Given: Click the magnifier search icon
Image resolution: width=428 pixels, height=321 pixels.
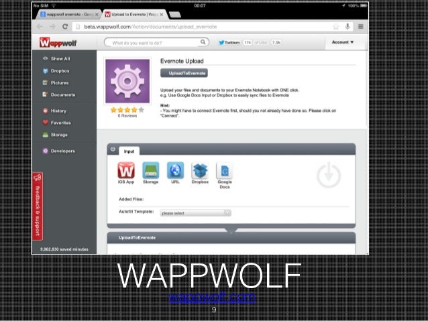Looking at the screenshot, I should (203, 42).
